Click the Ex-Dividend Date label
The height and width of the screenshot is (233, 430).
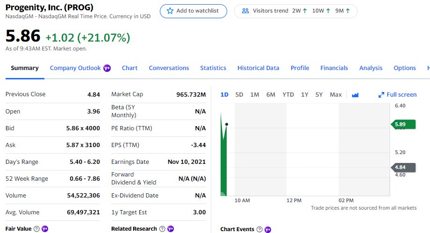(x=135, y=196)
